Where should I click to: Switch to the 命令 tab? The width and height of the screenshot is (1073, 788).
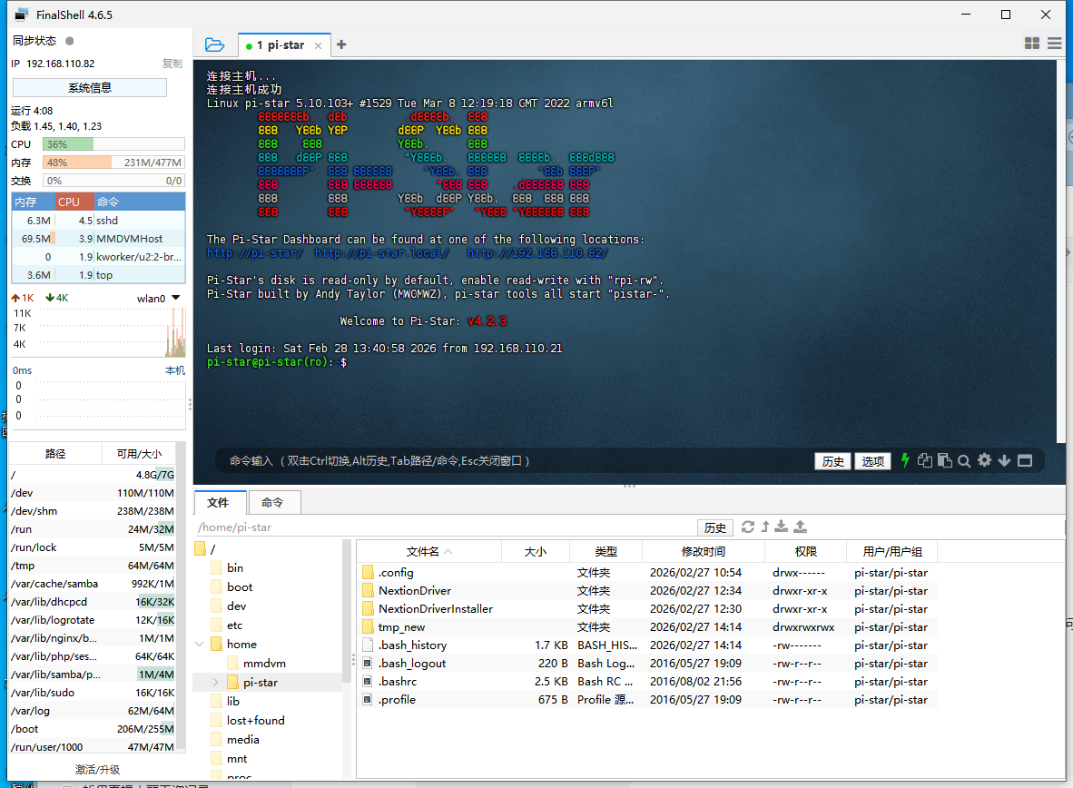coord(272,502)
